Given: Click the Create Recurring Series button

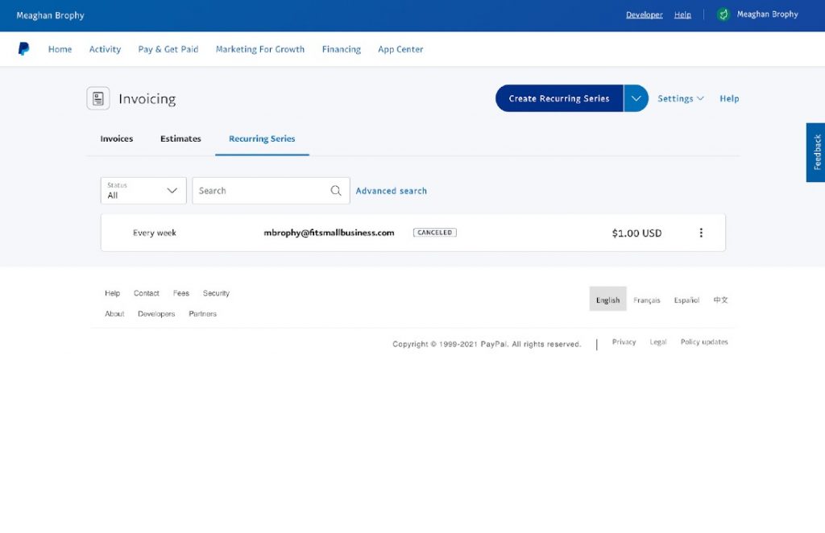Looking at the screenshot, I should 560,97.
